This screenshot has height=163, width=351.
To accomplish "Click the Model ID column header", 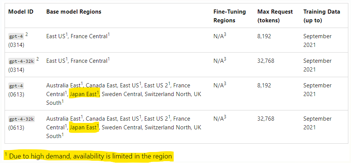I will pos(21,12).
